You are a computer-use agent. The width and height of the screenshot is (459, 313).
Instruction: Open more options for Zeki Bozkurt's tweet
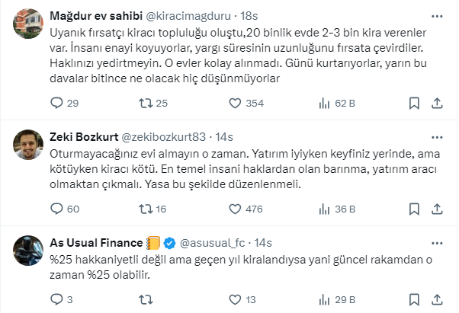point(438,137)
